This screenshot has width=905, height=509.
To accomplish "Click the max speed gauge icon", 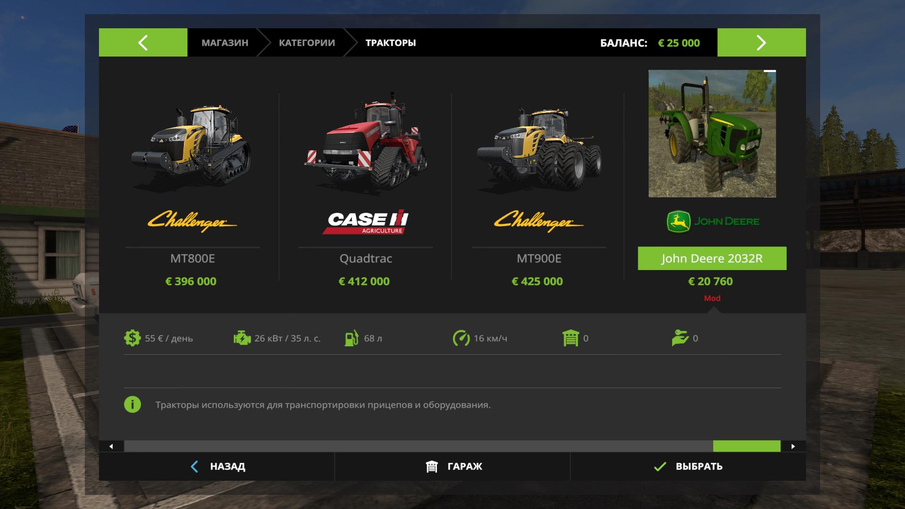I will coord(461,338).
